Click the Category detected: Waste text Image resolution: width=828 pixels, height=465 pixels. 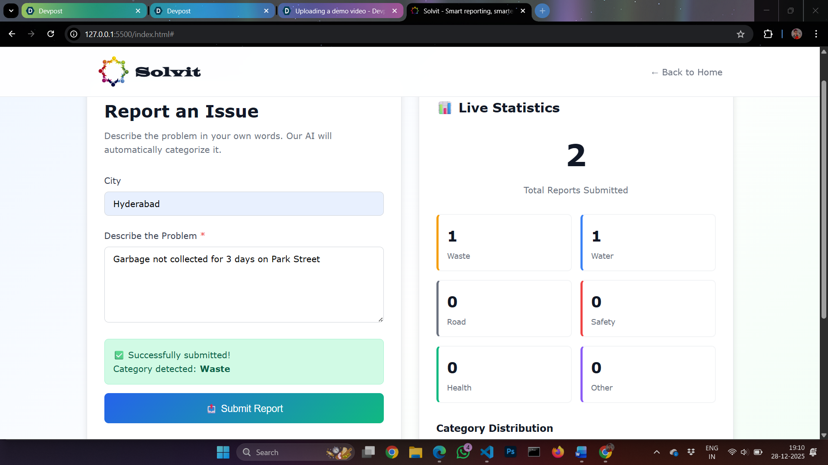coord(172,369)
